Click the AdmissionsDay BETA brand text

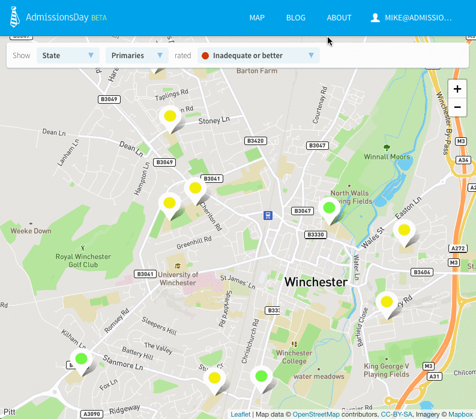(66, 17)
